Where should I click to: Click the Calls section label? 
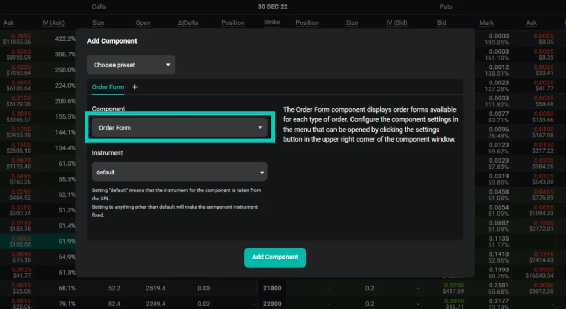click(x=98, y=7)
